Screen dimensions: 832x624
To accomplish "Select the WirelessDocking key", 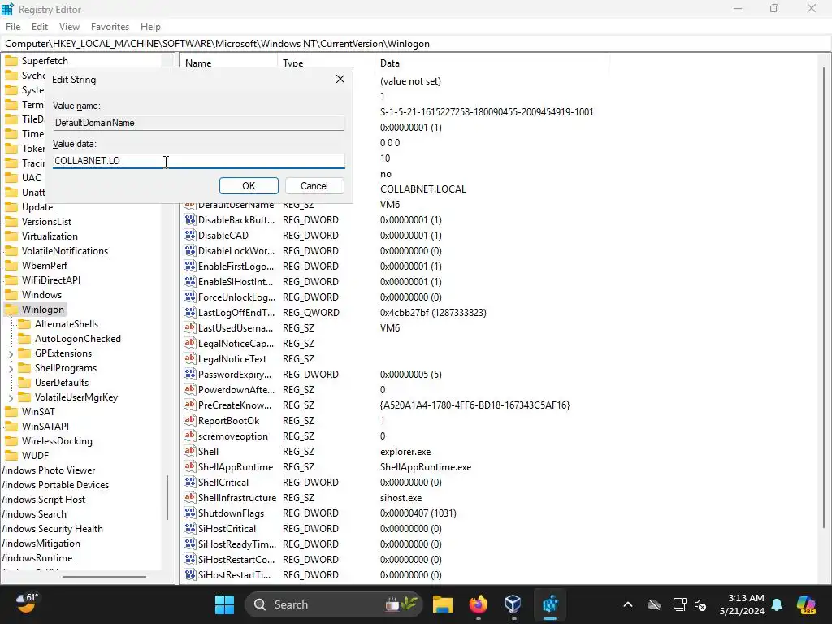I will [57, 441].
